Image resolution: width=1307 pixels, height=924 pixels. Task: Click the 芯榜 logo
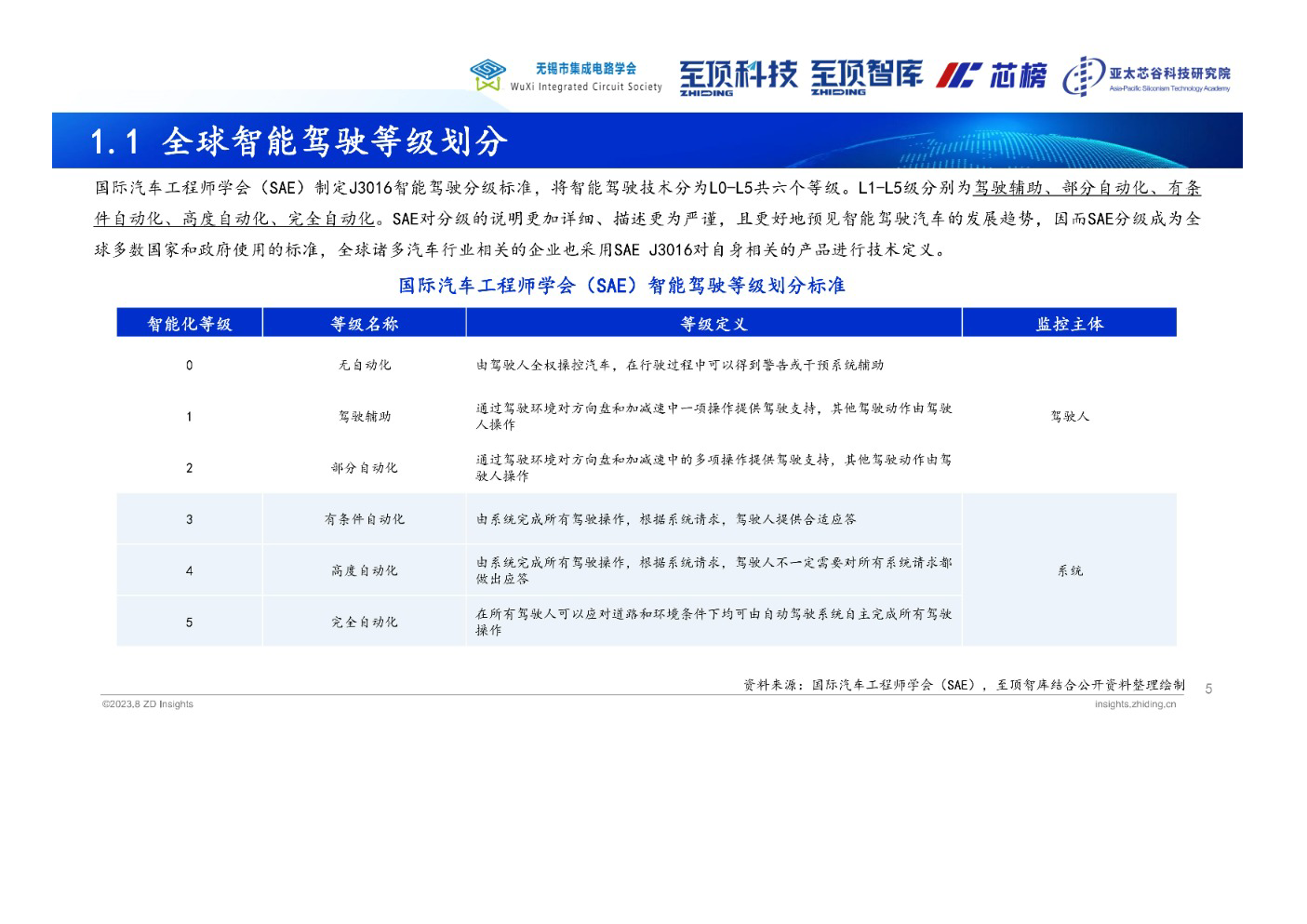click(x=991, y=75)
